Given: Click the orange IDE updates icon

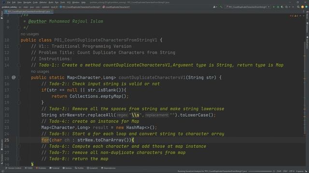Looking at the screenshot, I should (x=303, y=7).
